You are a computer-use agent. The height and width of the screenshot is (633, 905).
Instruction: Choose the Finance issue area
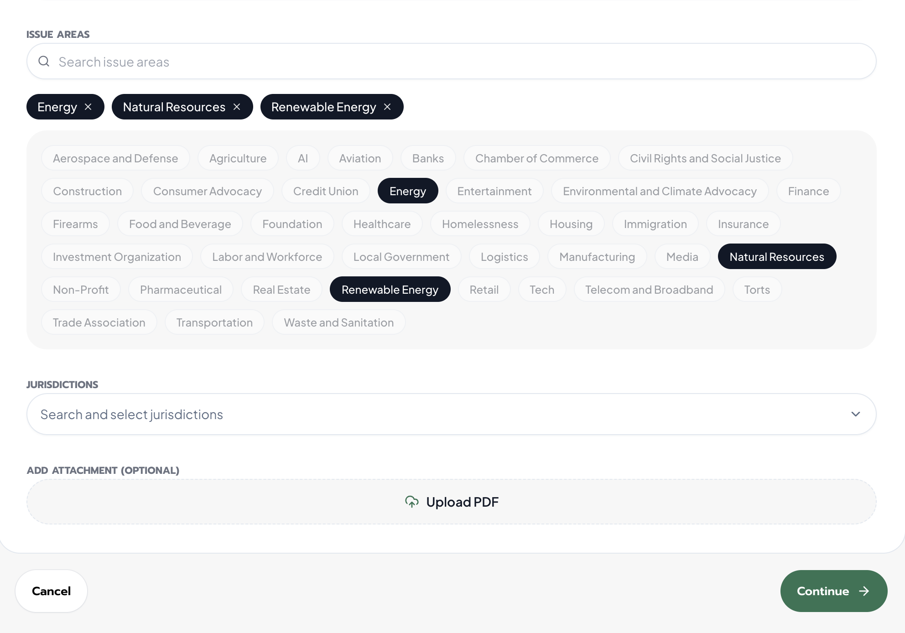(x=808, y=191)
